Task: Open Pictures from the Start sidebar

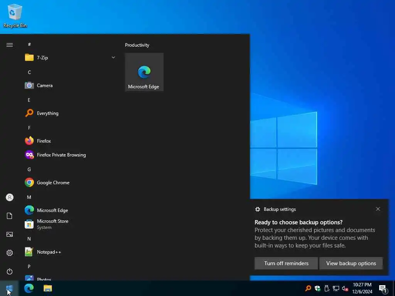Action: tap(10, 234)
